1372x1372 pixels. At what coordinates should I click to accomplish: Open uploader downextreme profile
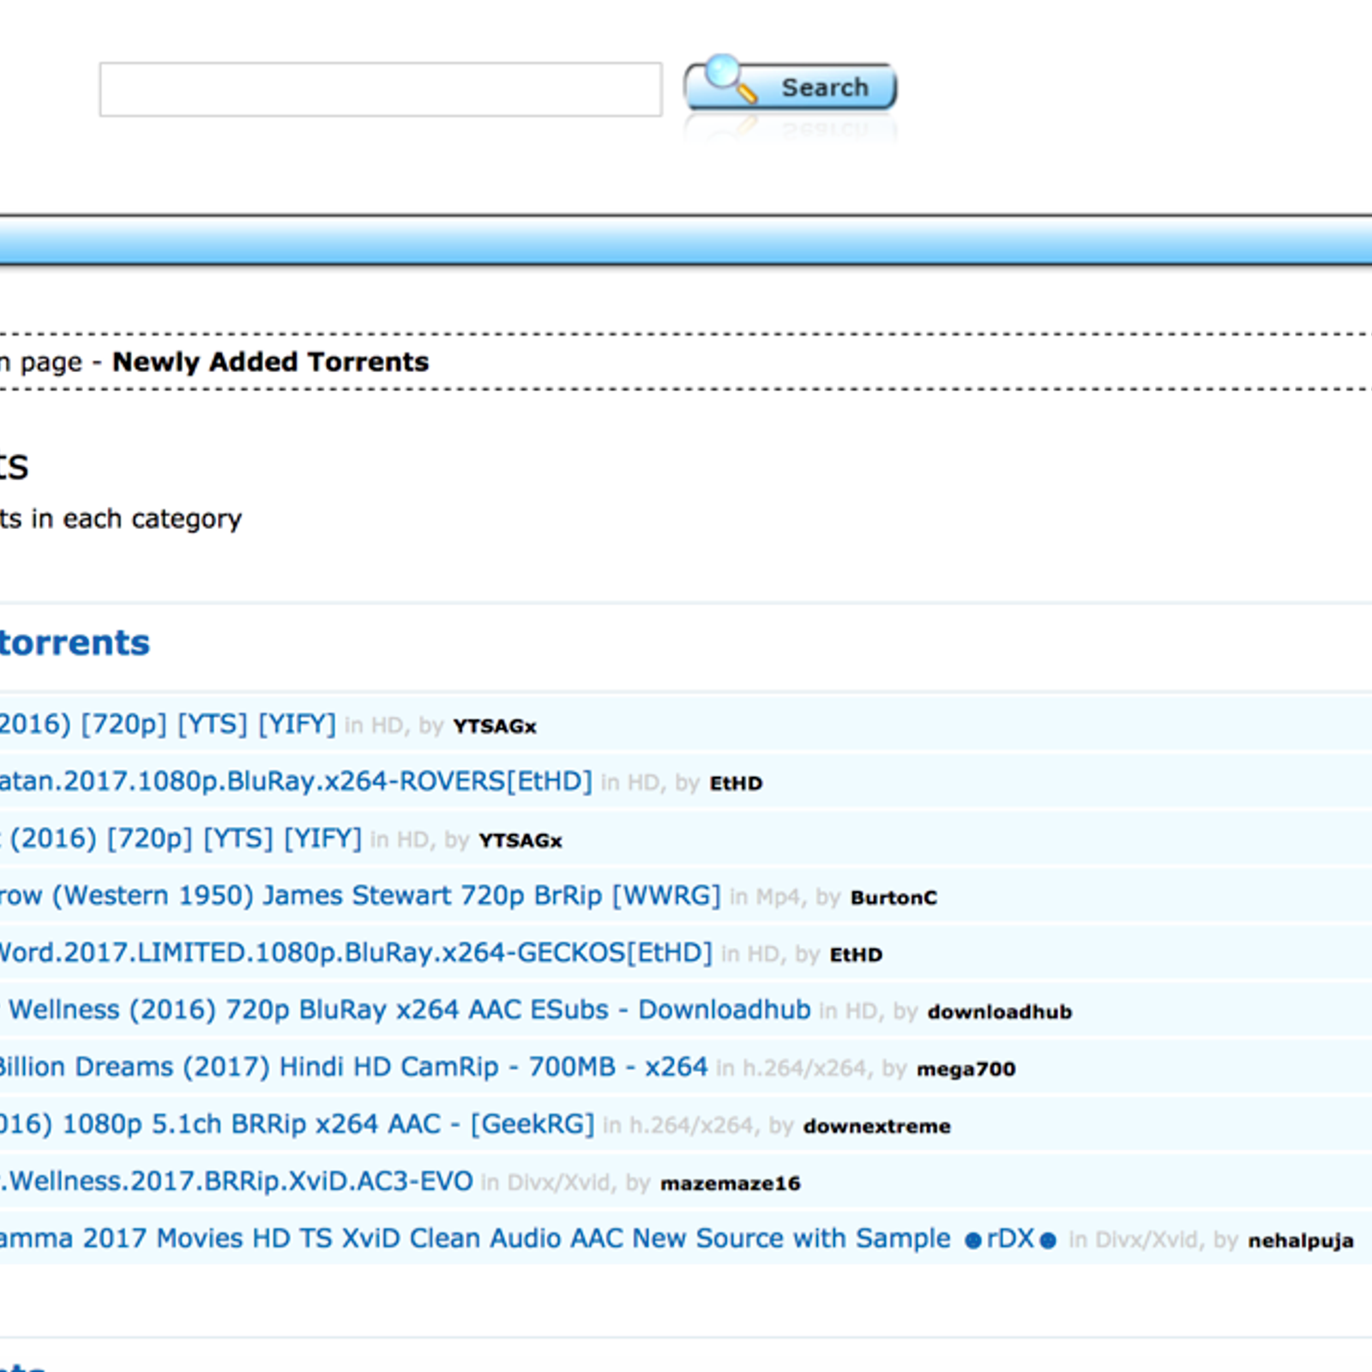(x=877, y=1127)
